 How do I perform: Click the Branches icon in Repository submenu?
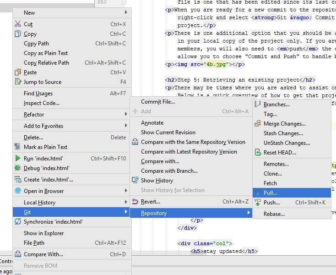coord(258,104)
